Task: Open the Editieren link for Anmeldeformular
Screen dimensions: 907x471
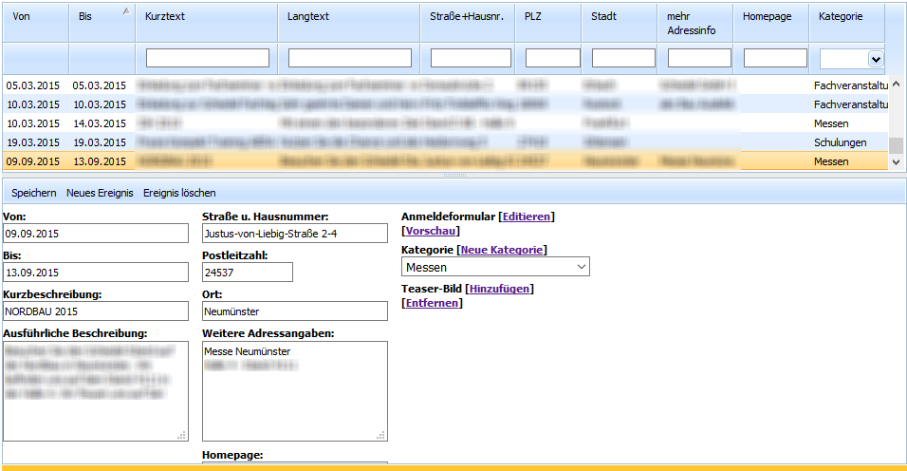Action: tap(526, 217)
